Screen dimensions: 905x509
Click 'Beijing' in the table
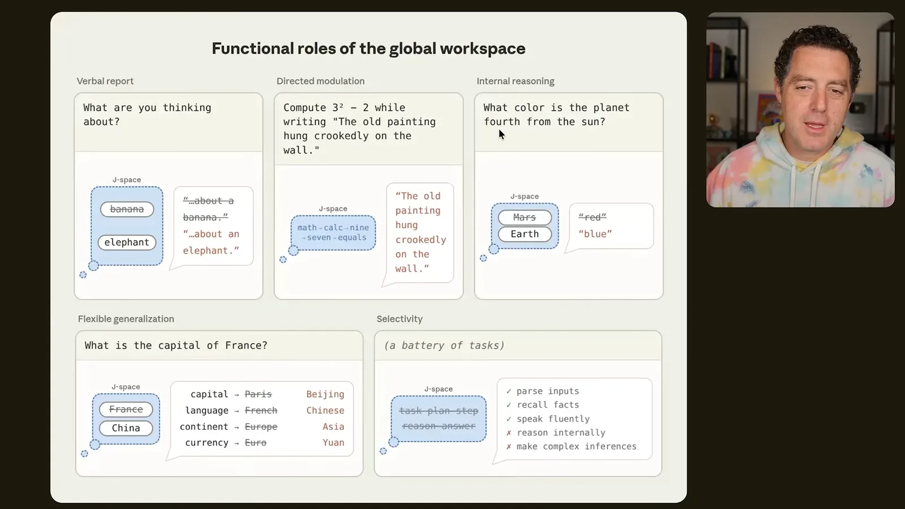(325, 394)
